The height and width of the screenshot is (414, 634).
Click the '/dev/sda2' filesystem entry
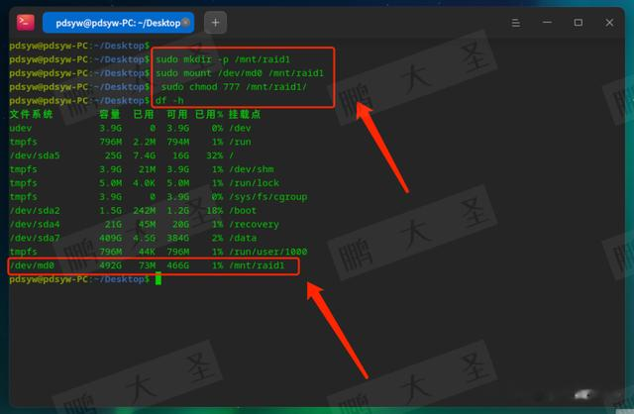pos(35,211)
